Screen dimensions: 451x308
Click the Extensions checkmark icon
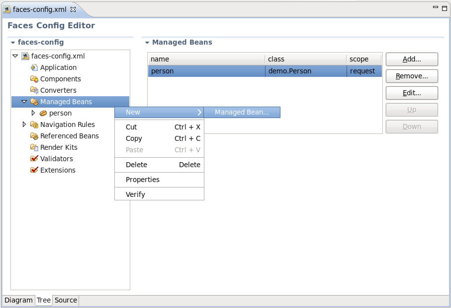[x=34, y=170]
